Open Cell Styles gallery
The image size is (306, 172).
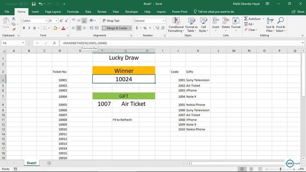point(203,24)
